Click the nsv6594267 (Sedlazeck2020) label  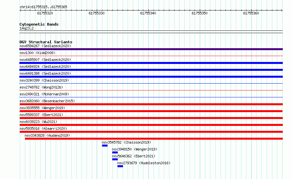(45, 46)
